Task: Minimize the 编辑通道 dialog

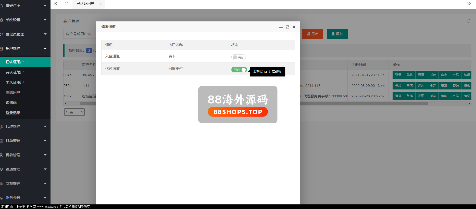Action: click(x=281, y=27)
